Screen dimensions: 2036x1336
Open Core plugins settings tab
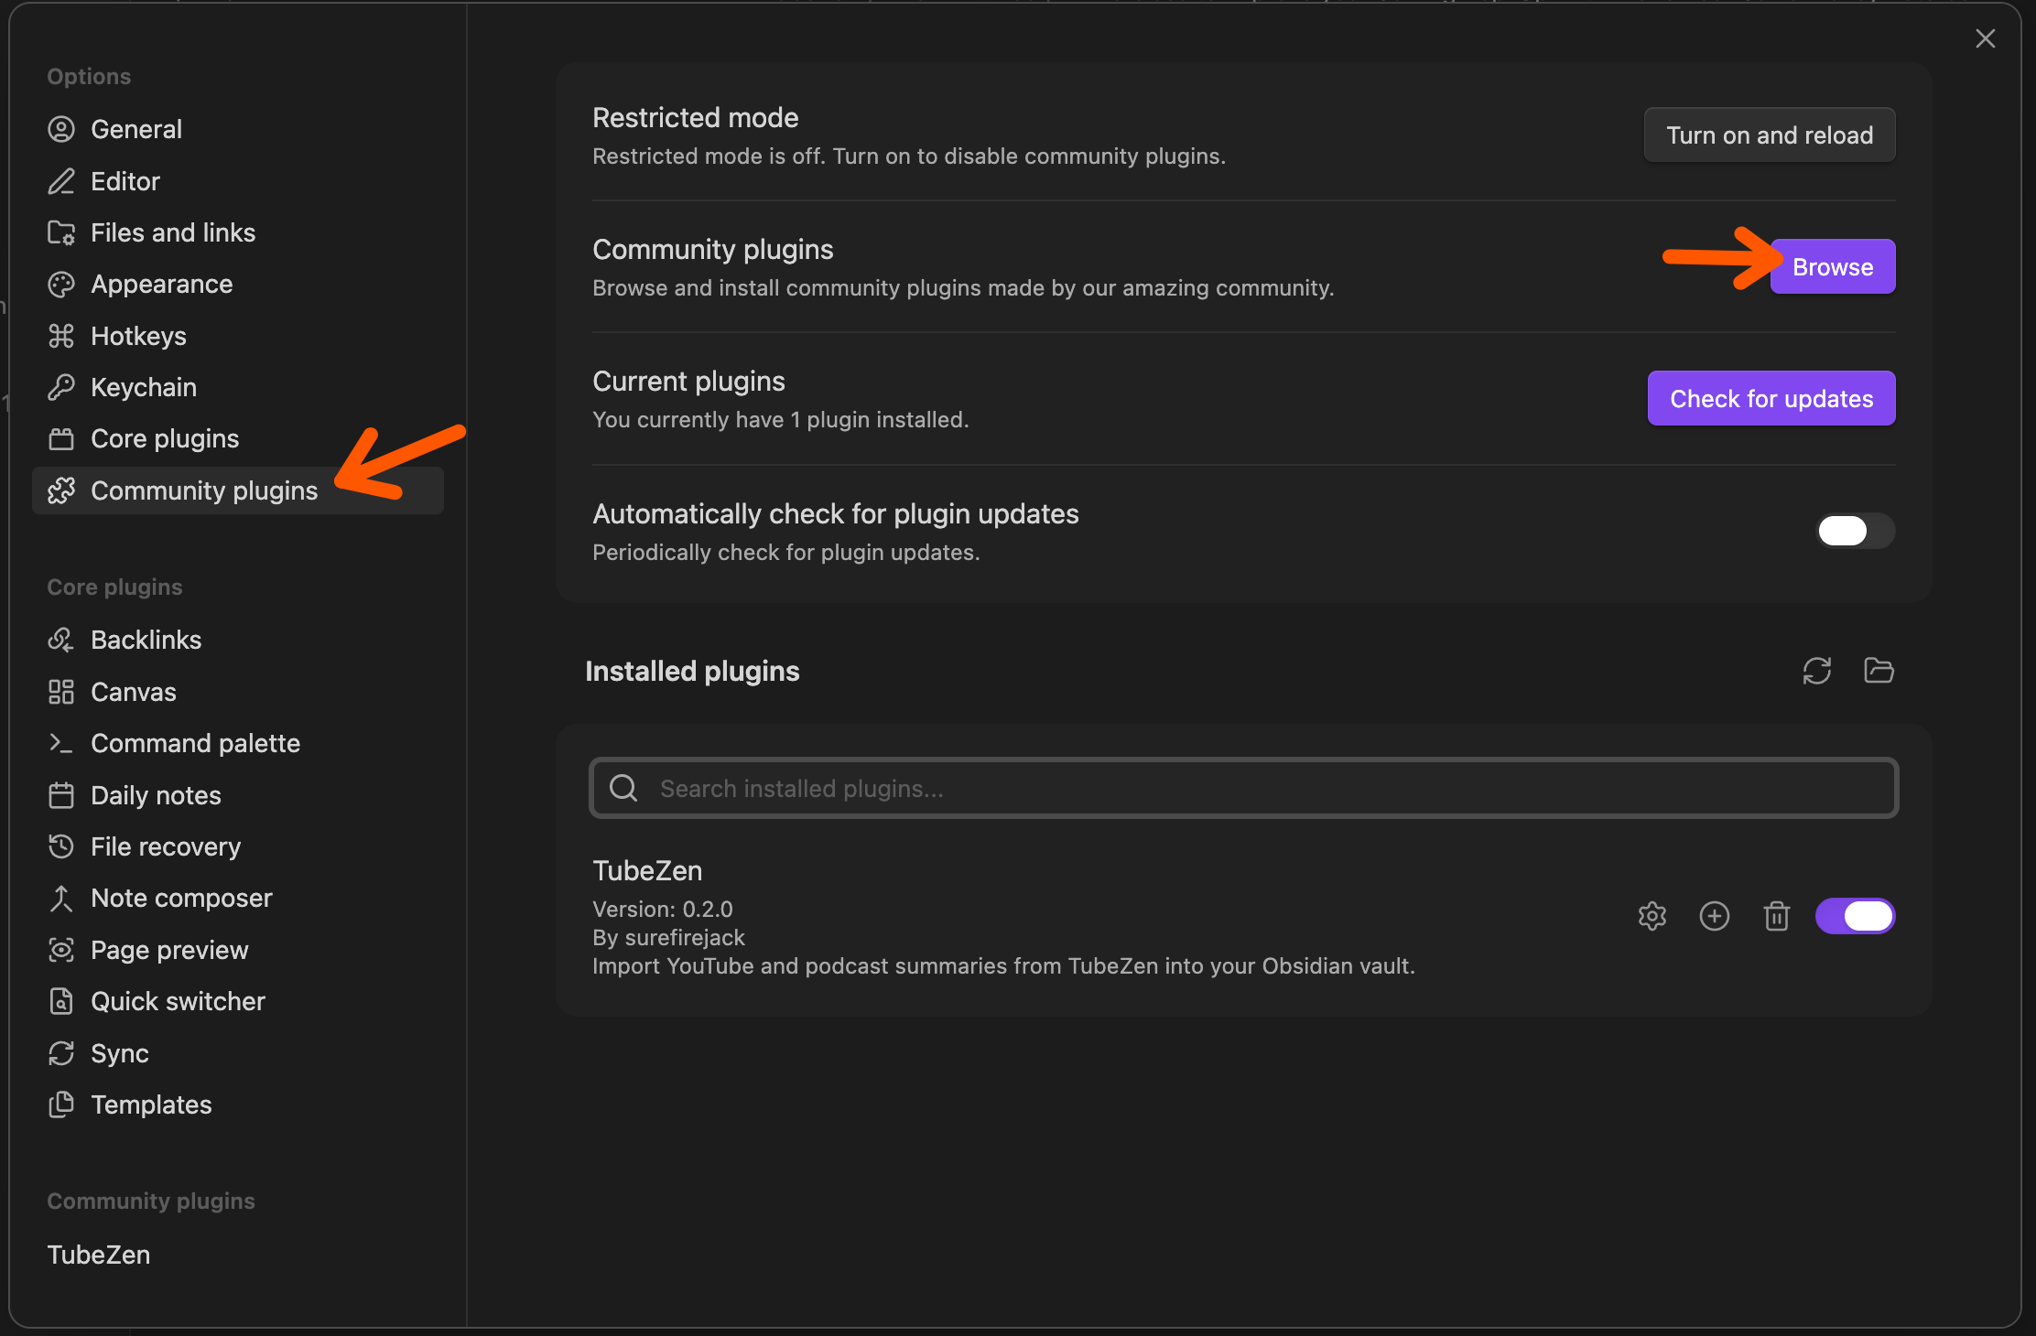point(238,438)
